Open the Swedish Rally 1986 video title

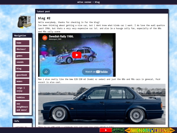point(61,36)
